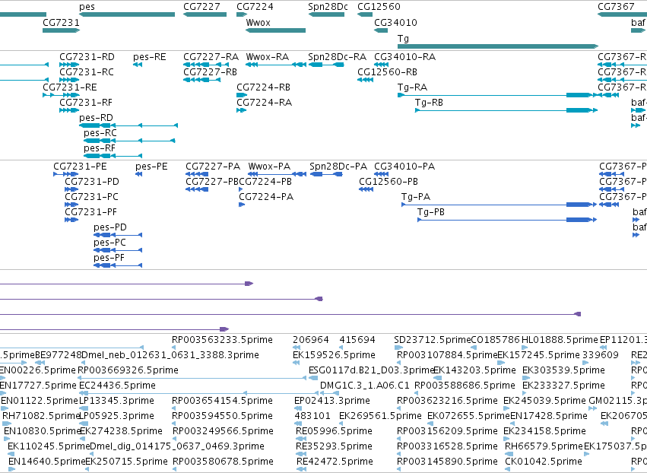Select EST EK274238.5prime
Viewport: 647px width, 473px height.
(x=121, y=432)
